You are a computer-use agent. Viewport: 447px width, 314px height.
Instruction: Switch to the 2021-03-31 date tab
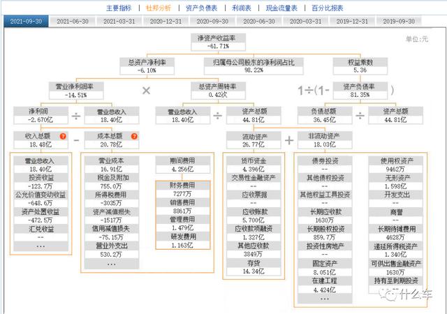[x=119, y=22]
